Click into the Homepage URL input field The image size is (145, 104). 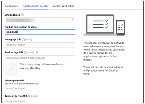(x=40, y=45)
